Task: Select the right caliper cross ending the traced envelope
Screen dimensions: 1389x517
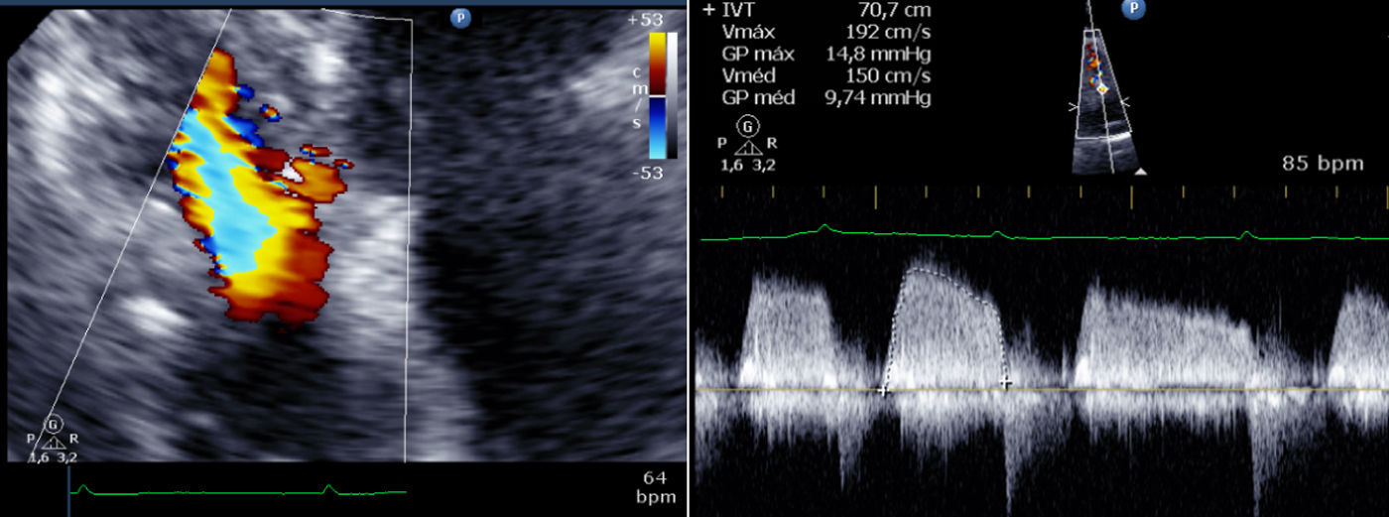Action: coord(1005,381)
